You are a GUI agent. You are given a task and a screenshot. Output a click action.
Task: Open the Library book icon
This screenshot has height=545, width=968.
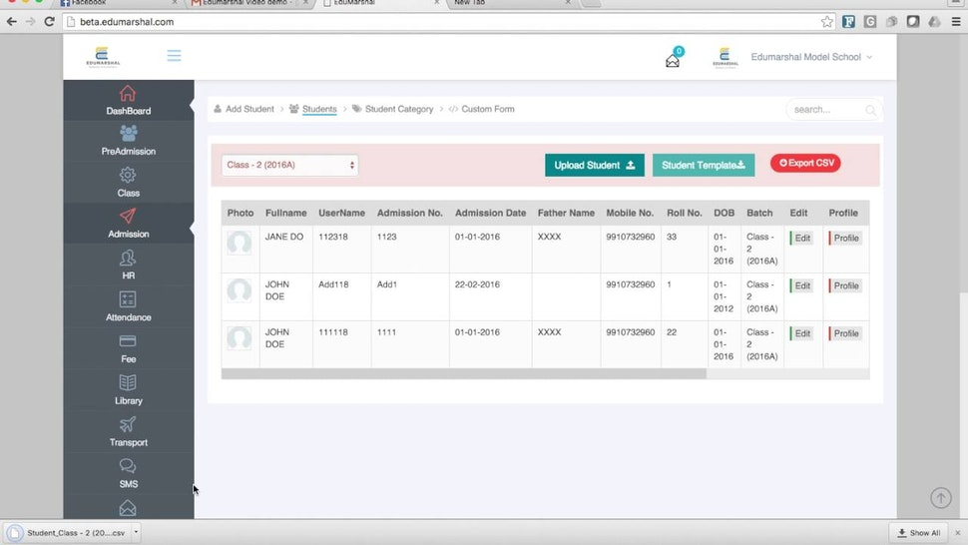(x=128, y=382)
